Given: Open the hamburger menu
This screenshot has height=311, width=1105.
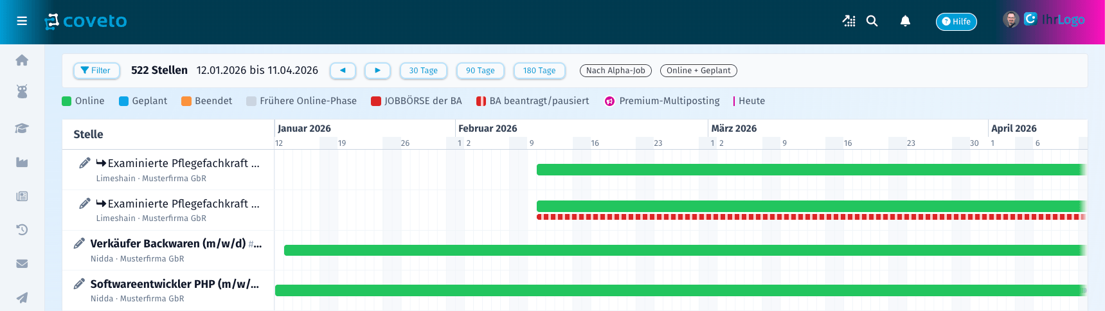Looking at the screenshot, I should (22, 21).
